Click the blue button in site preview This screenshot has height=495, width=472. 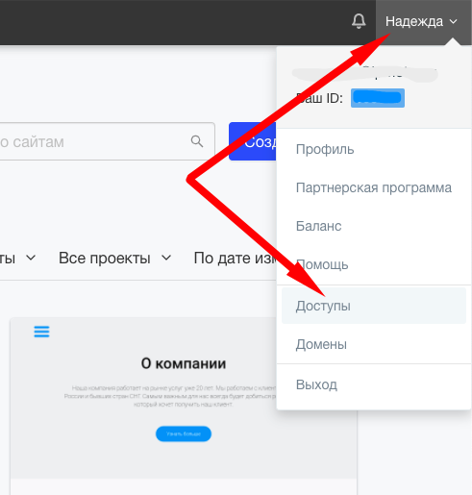tap(184, 433)
